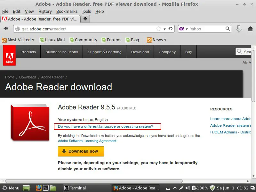The width and height of the screenshot is (256, 192).
Task: Open a new tab with the plus button
Action: click(x=85, y=19)
